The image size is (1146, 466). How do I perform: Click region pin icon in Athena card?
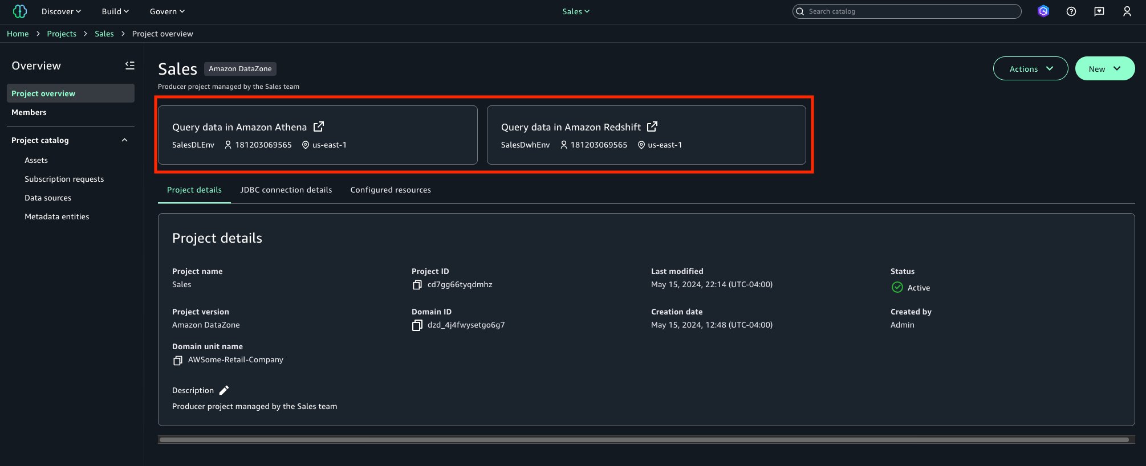click(x=306, y=145)
